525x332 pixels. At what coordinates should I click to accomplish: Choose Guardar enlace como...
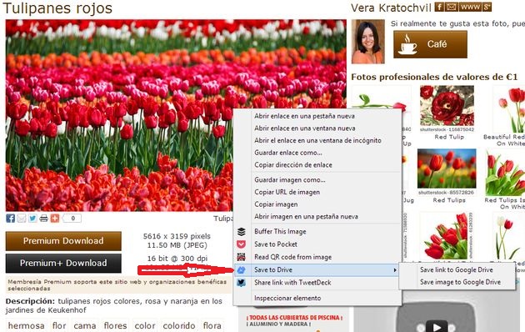pyautogui.click(x=288, y=153)
